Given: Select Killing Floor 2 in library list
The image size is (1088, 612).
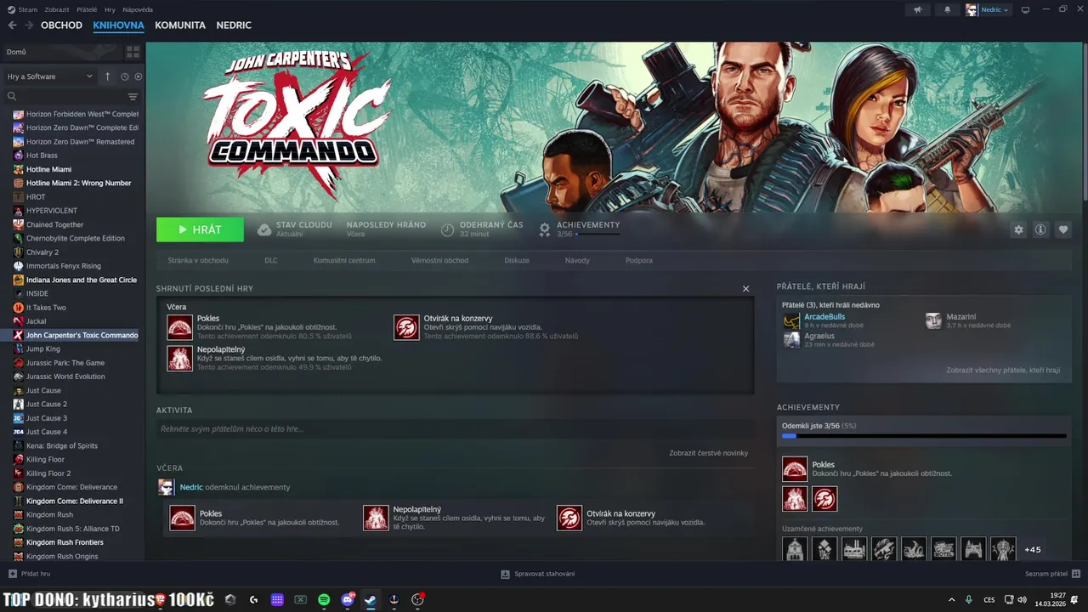Looking at the screenshot, I should pos(48,473).
